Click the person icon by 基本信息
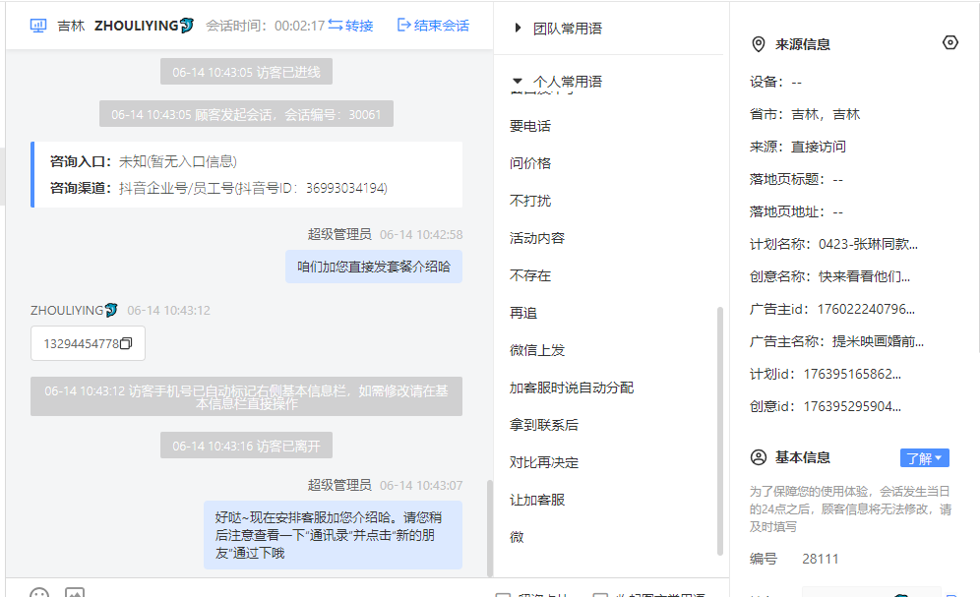 point(759,457)
